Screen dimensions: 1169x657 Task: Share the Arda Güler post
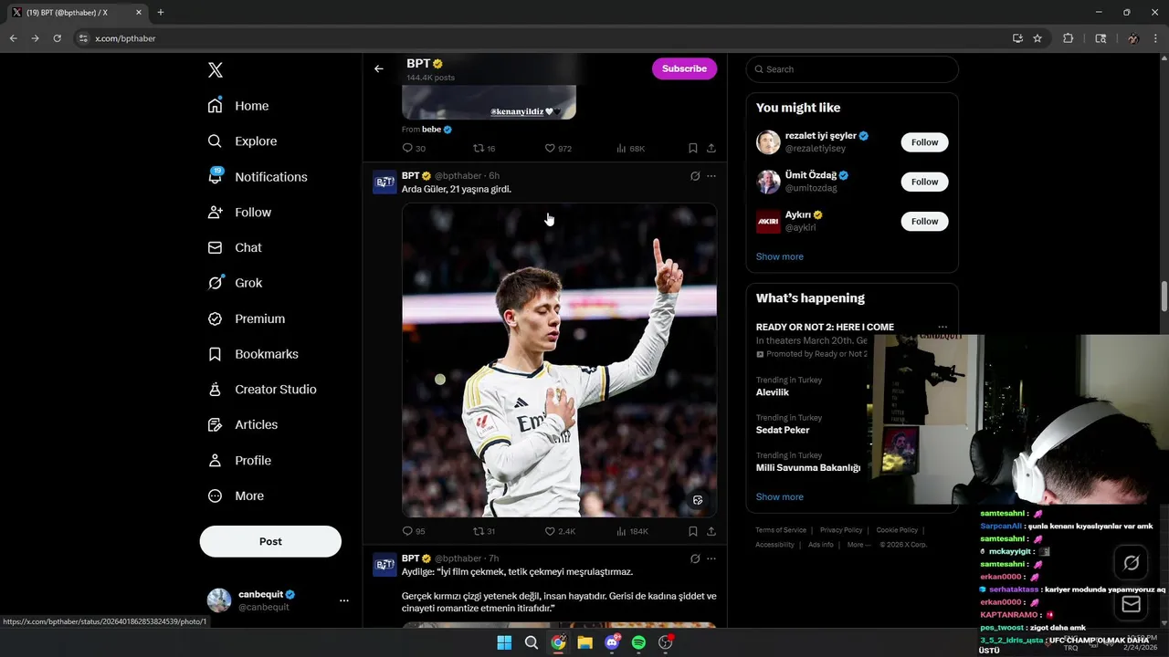pyautogui.click(x=711, y=531)
